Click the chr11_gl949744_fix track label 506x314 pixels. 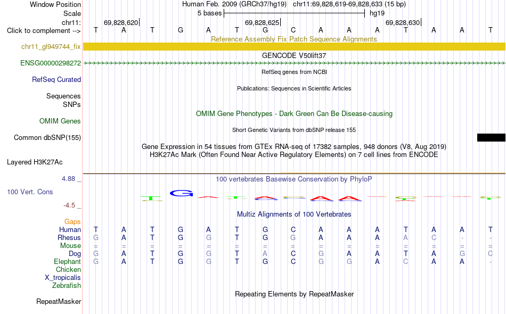(51, 46)
